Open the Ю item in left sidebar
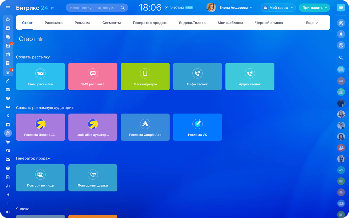This screenshot has width=349, height=218. tap(8, 212)
